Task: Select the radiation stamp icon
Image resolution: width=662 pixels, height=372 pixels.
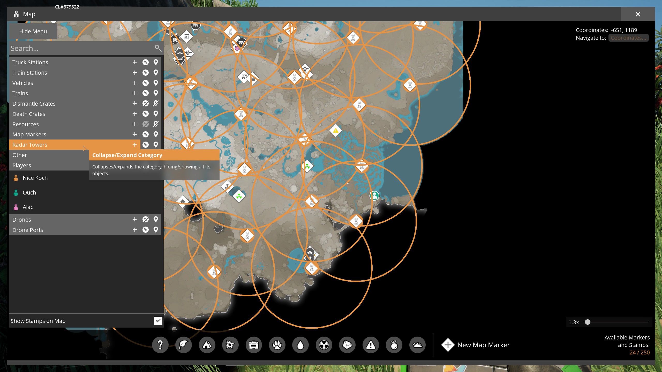Action: tap(324, 345)
